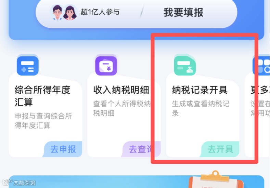Tap the 申报与查询综合所得年度汇算 description

(43, 121)
